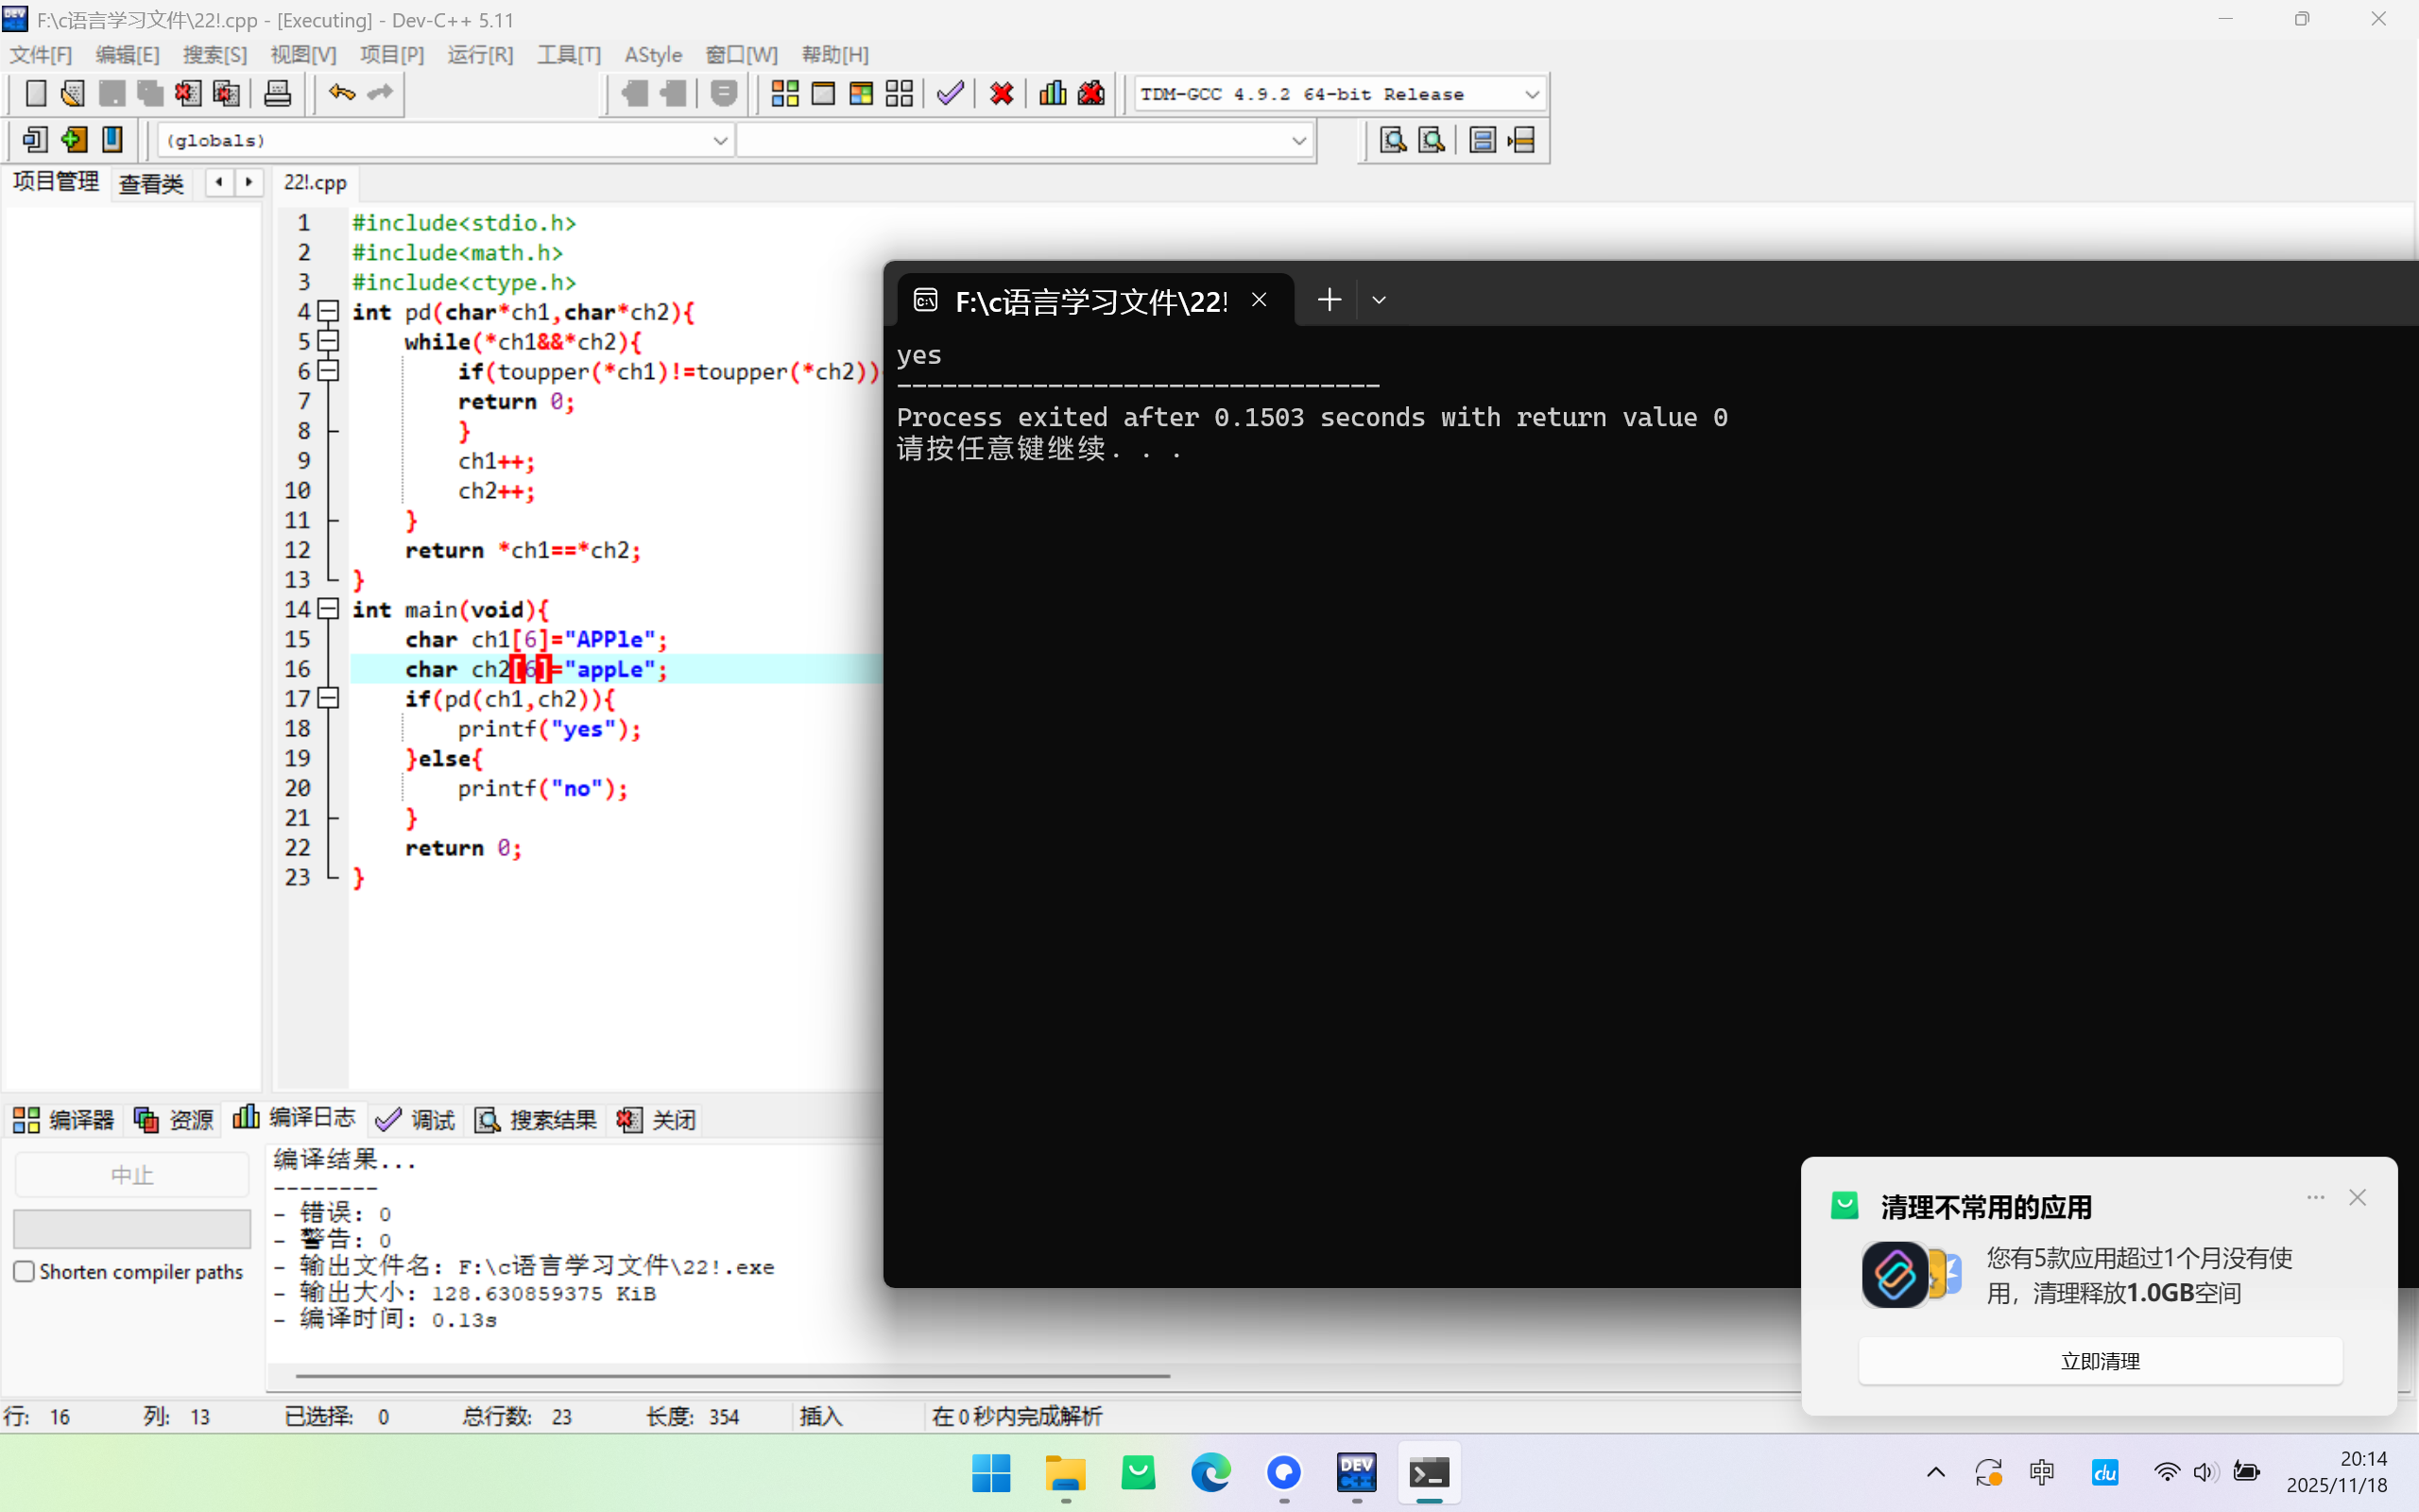Collapse the while loop fold on line 5
Screen dimensions: 2419x1512
(x=328, y=341)
